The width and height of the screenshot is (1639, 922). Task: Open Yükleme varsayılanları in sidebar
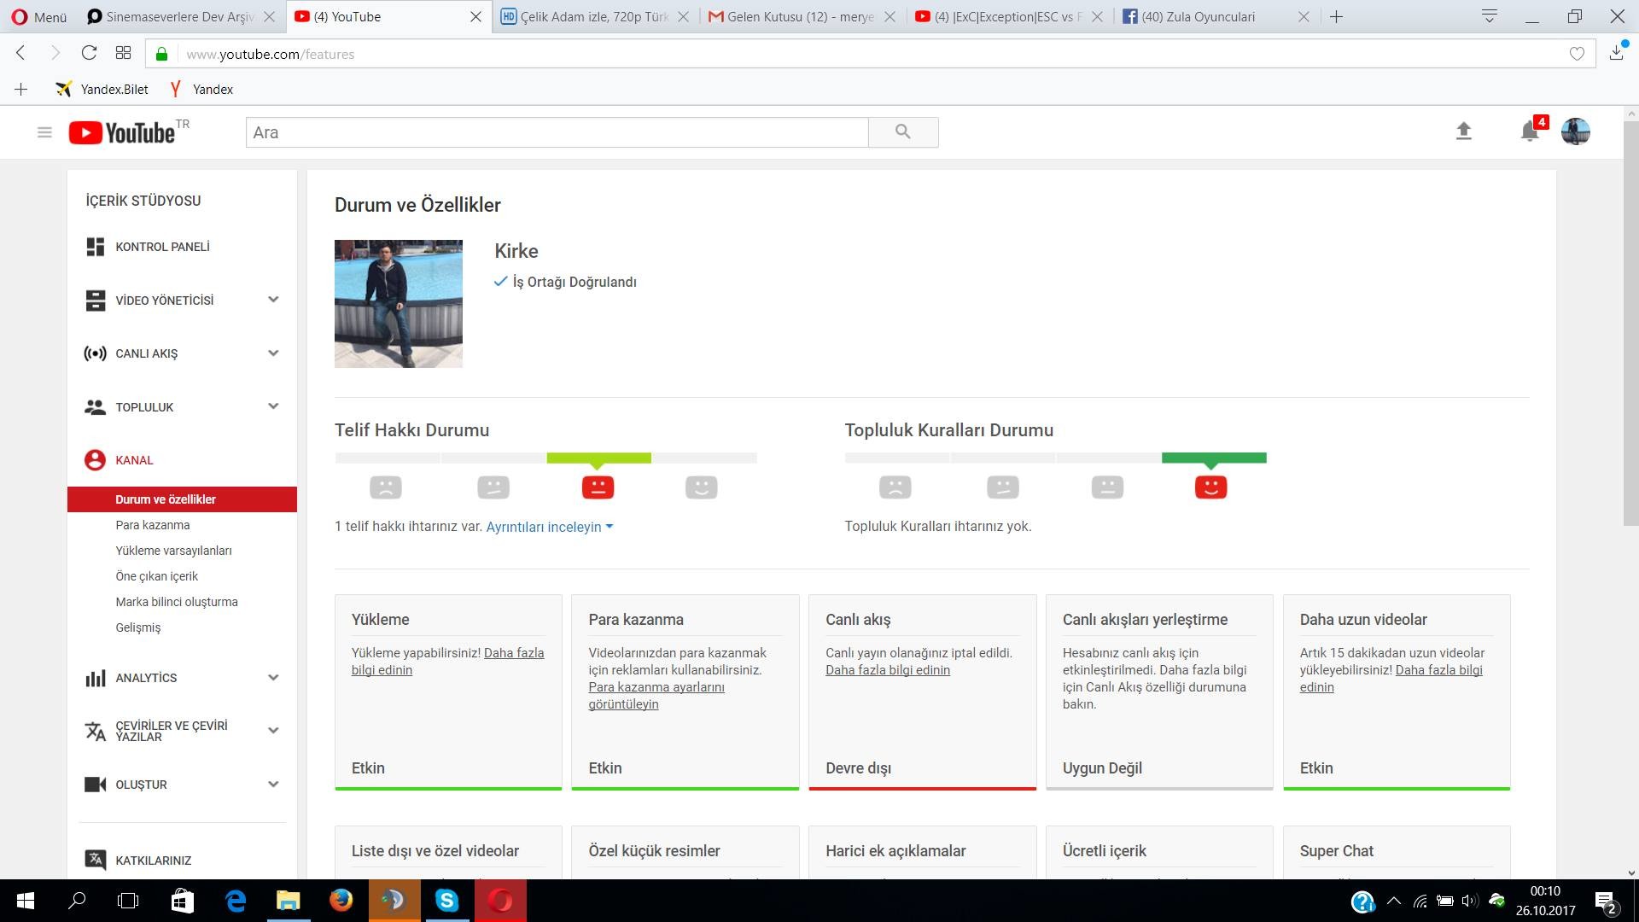[x=173, y=551]
